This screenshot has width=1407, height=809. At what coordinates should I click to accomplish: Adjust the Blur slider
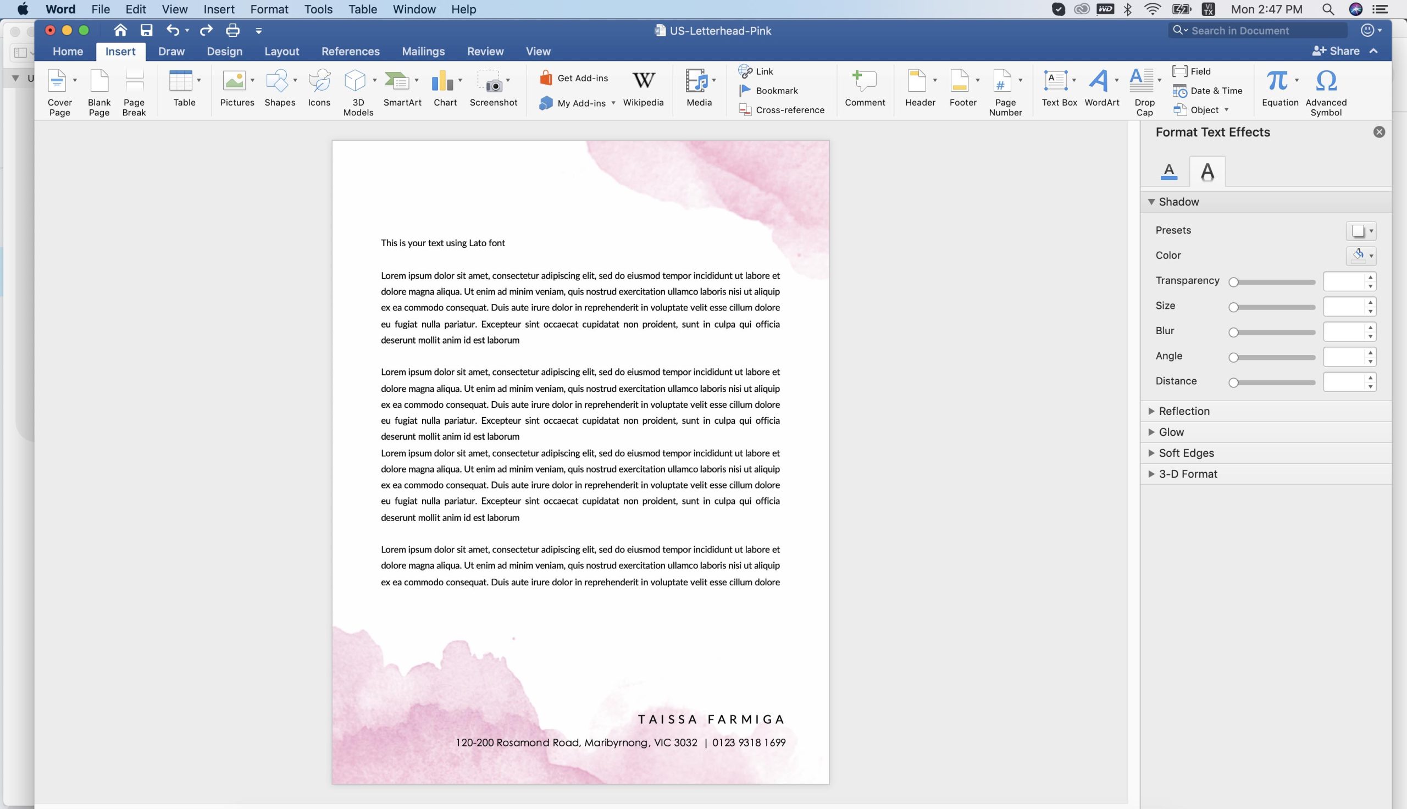1271,333
